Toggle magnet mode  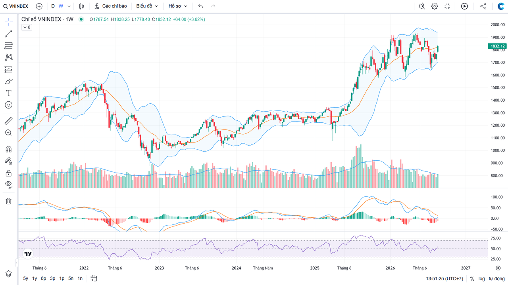click(x=8, y=149)
